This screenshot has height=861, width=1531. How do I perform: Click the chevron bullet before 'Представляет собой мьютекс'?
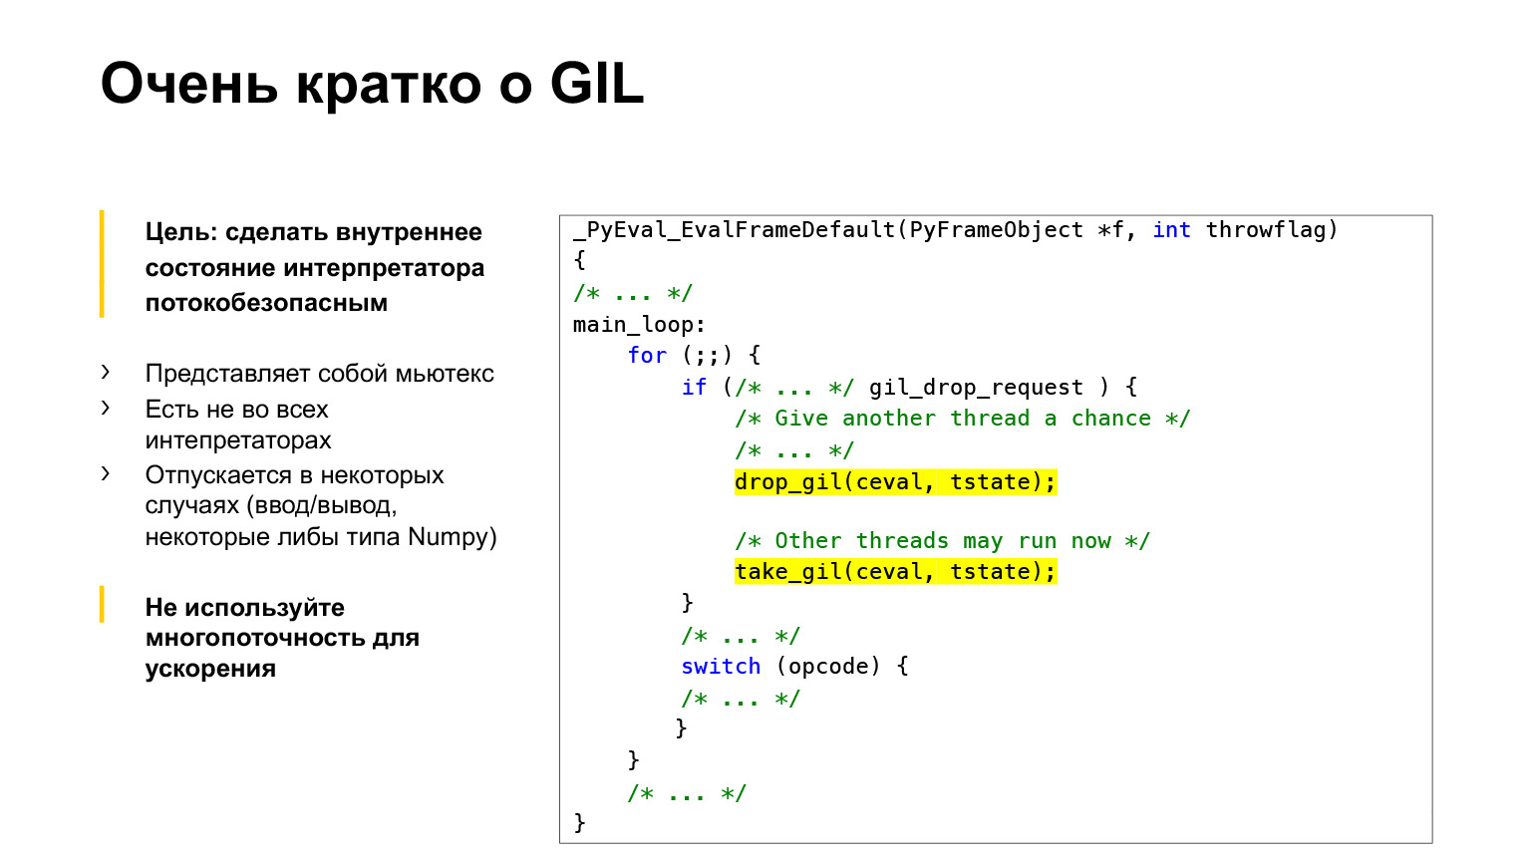(x=107, y=373)
